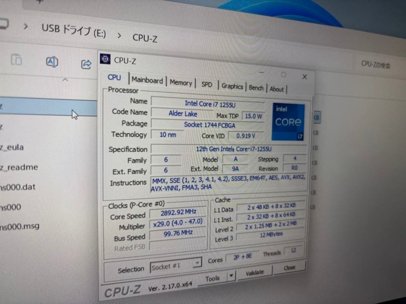Switch to the SPD tab

click(x=206, y=84)
